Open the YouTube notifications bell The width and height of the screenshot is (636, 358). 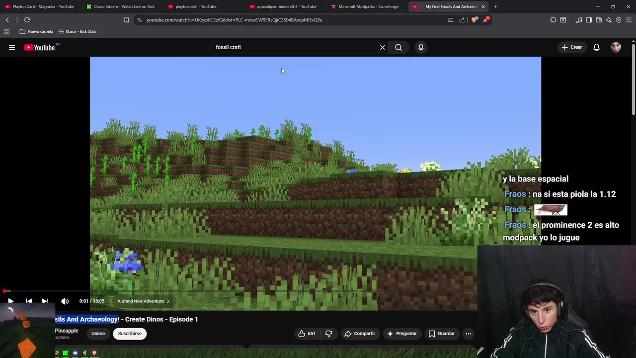point(596,47)
